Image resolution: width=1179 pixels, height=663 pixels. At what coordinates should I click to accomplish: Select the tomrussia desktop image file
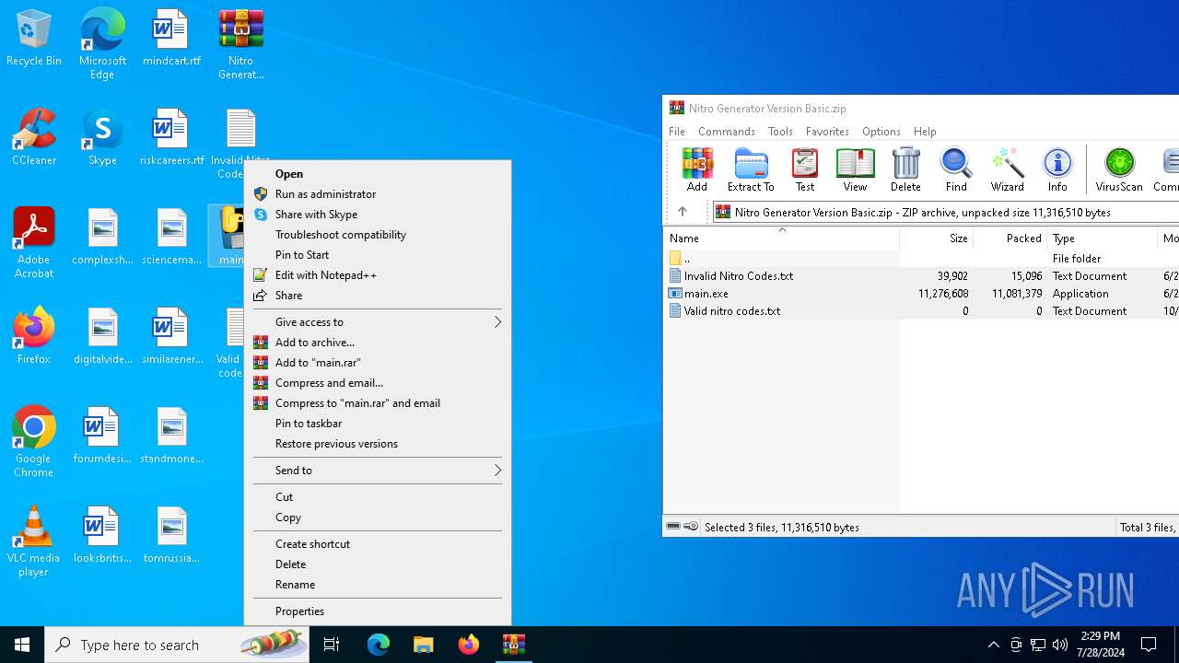pos(171,535)
